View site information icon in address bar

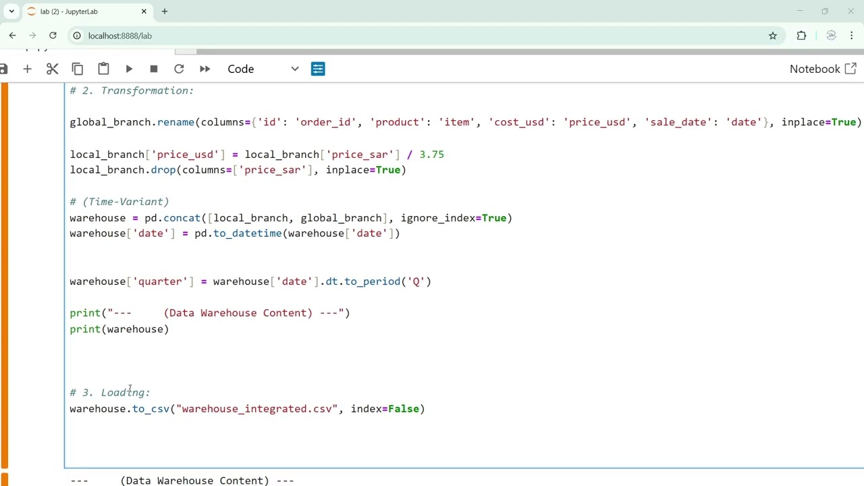pyautogui.click(x=77, y=36)
